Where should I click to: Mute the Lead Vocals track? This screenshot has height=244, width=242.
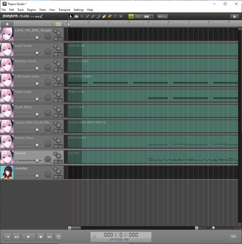[59, 48]
